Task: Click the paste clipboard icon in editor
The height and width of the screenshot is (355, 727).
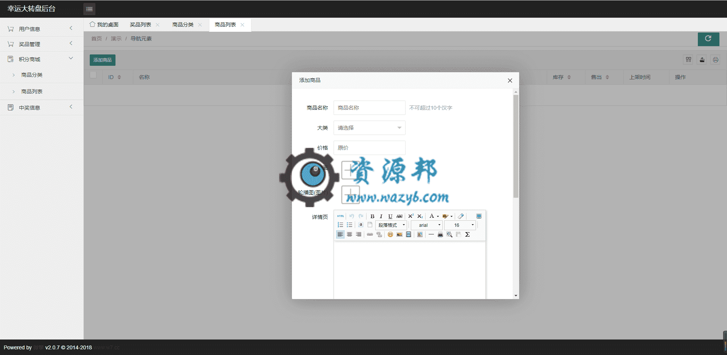Action: pyautogui.click(x=459, y=234)
